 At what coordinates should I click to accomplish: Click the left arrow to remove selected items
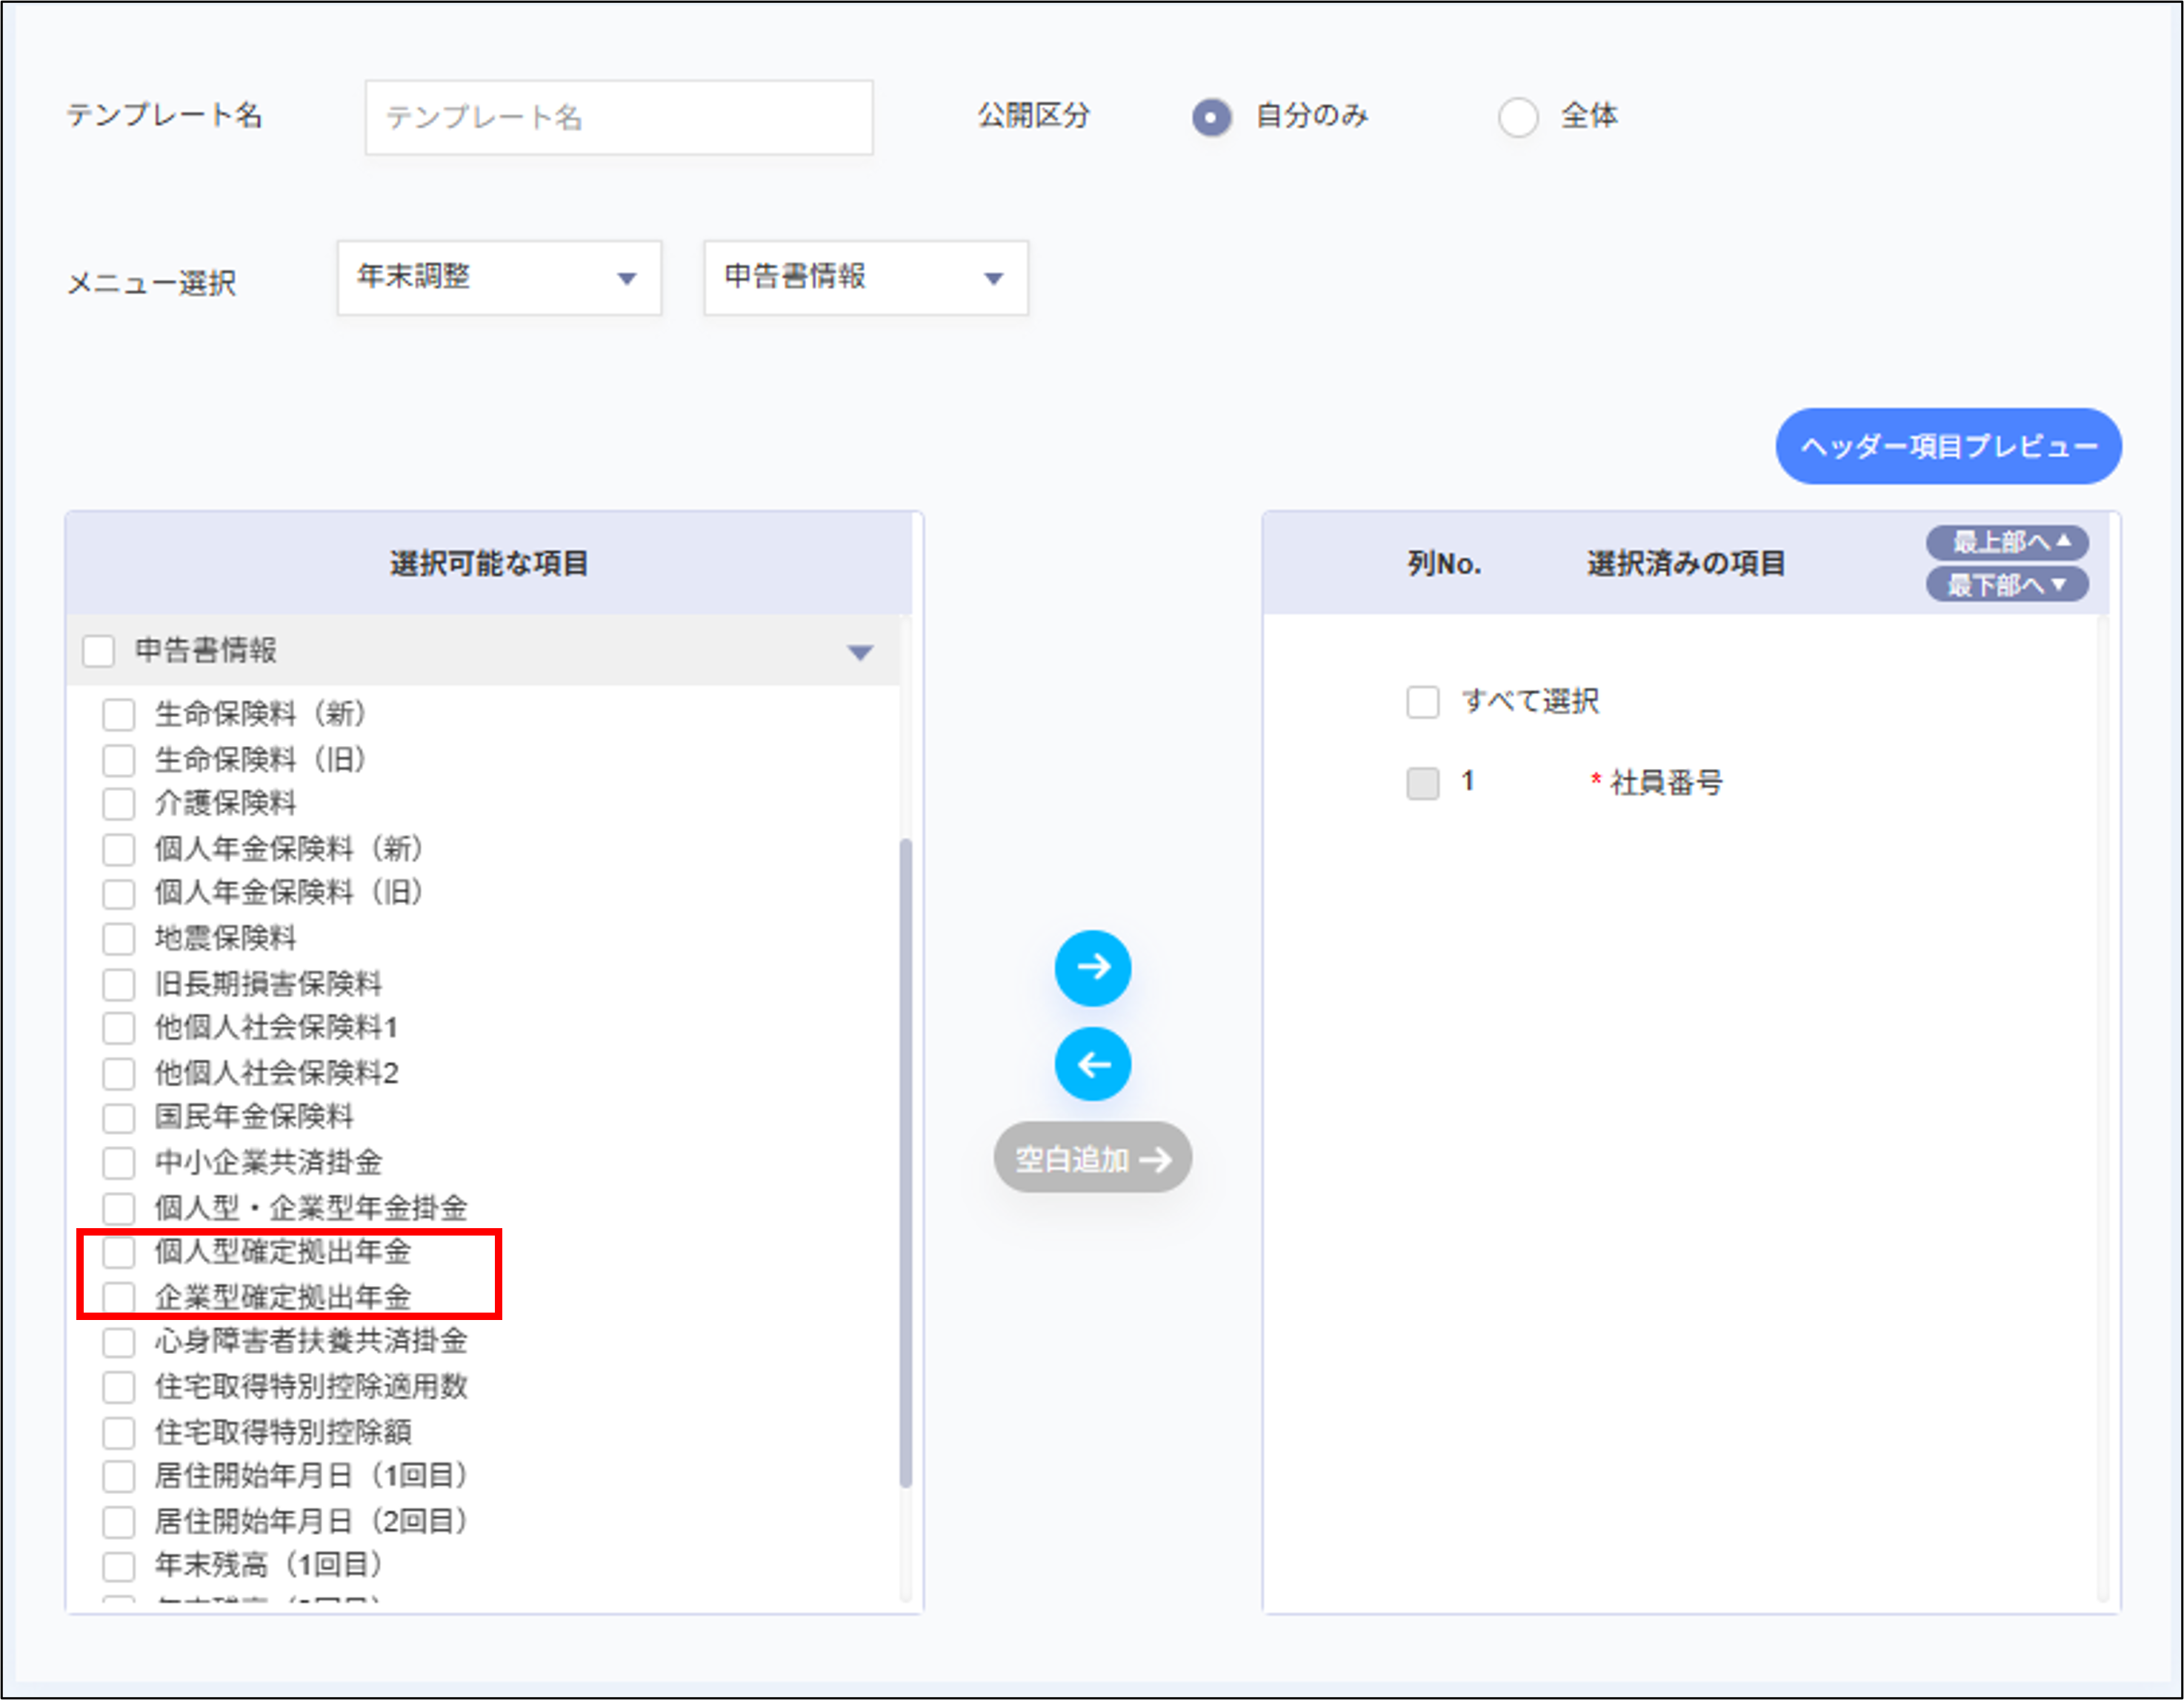click(x=1093, y=1063)
